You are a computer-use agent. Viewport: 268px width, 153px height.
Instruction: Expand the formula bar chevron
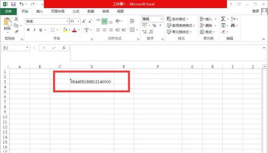click(264, 48)
